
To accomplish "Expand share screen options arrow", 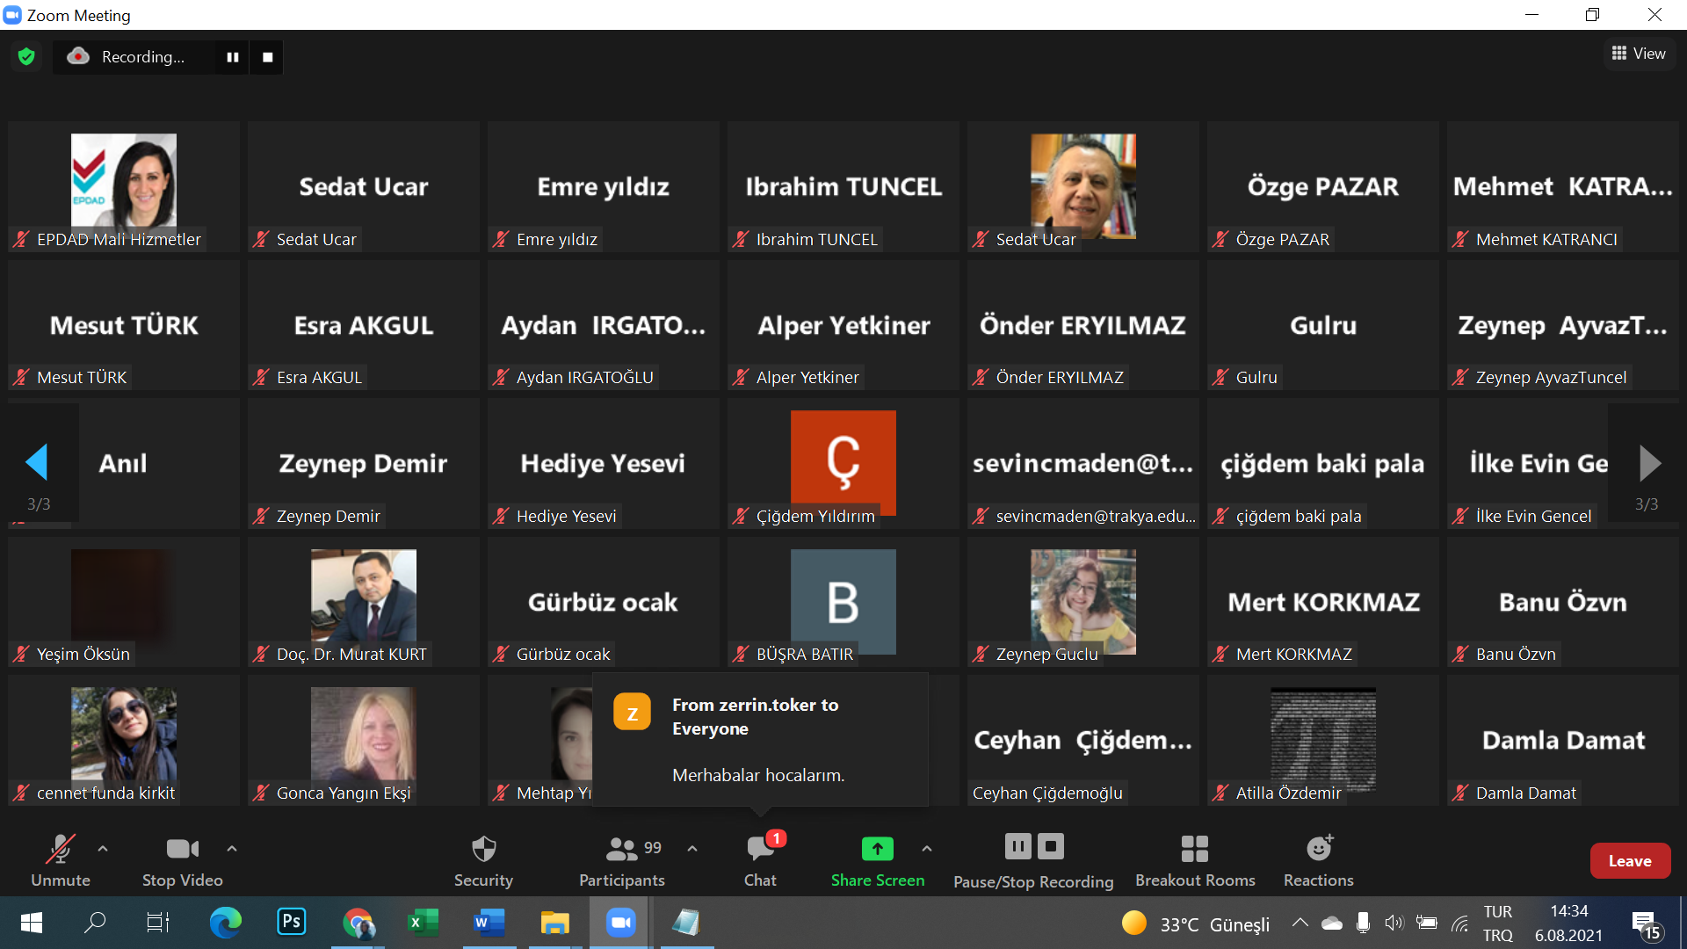I will pos(927,849).
